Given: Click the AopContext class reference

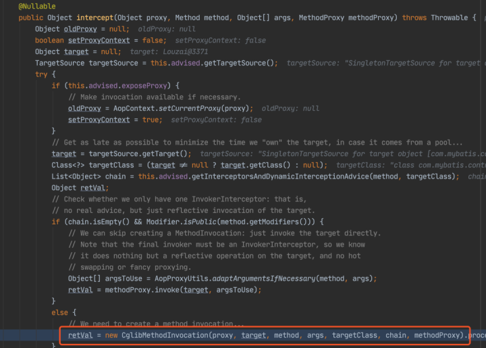Looking at the screenshot, I should click(134, 108).
